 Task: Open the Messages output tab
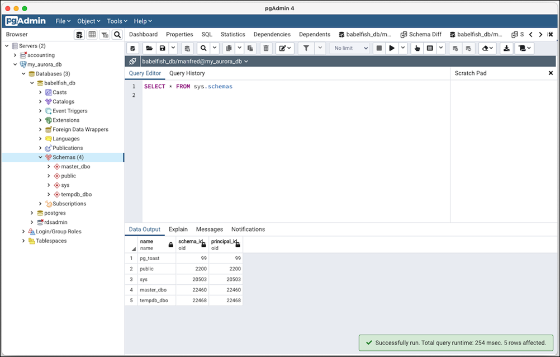[209, 229]
